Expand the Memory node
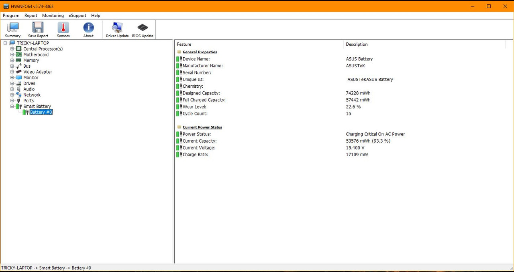Screen dimensions: 514x272 [12, 60]
